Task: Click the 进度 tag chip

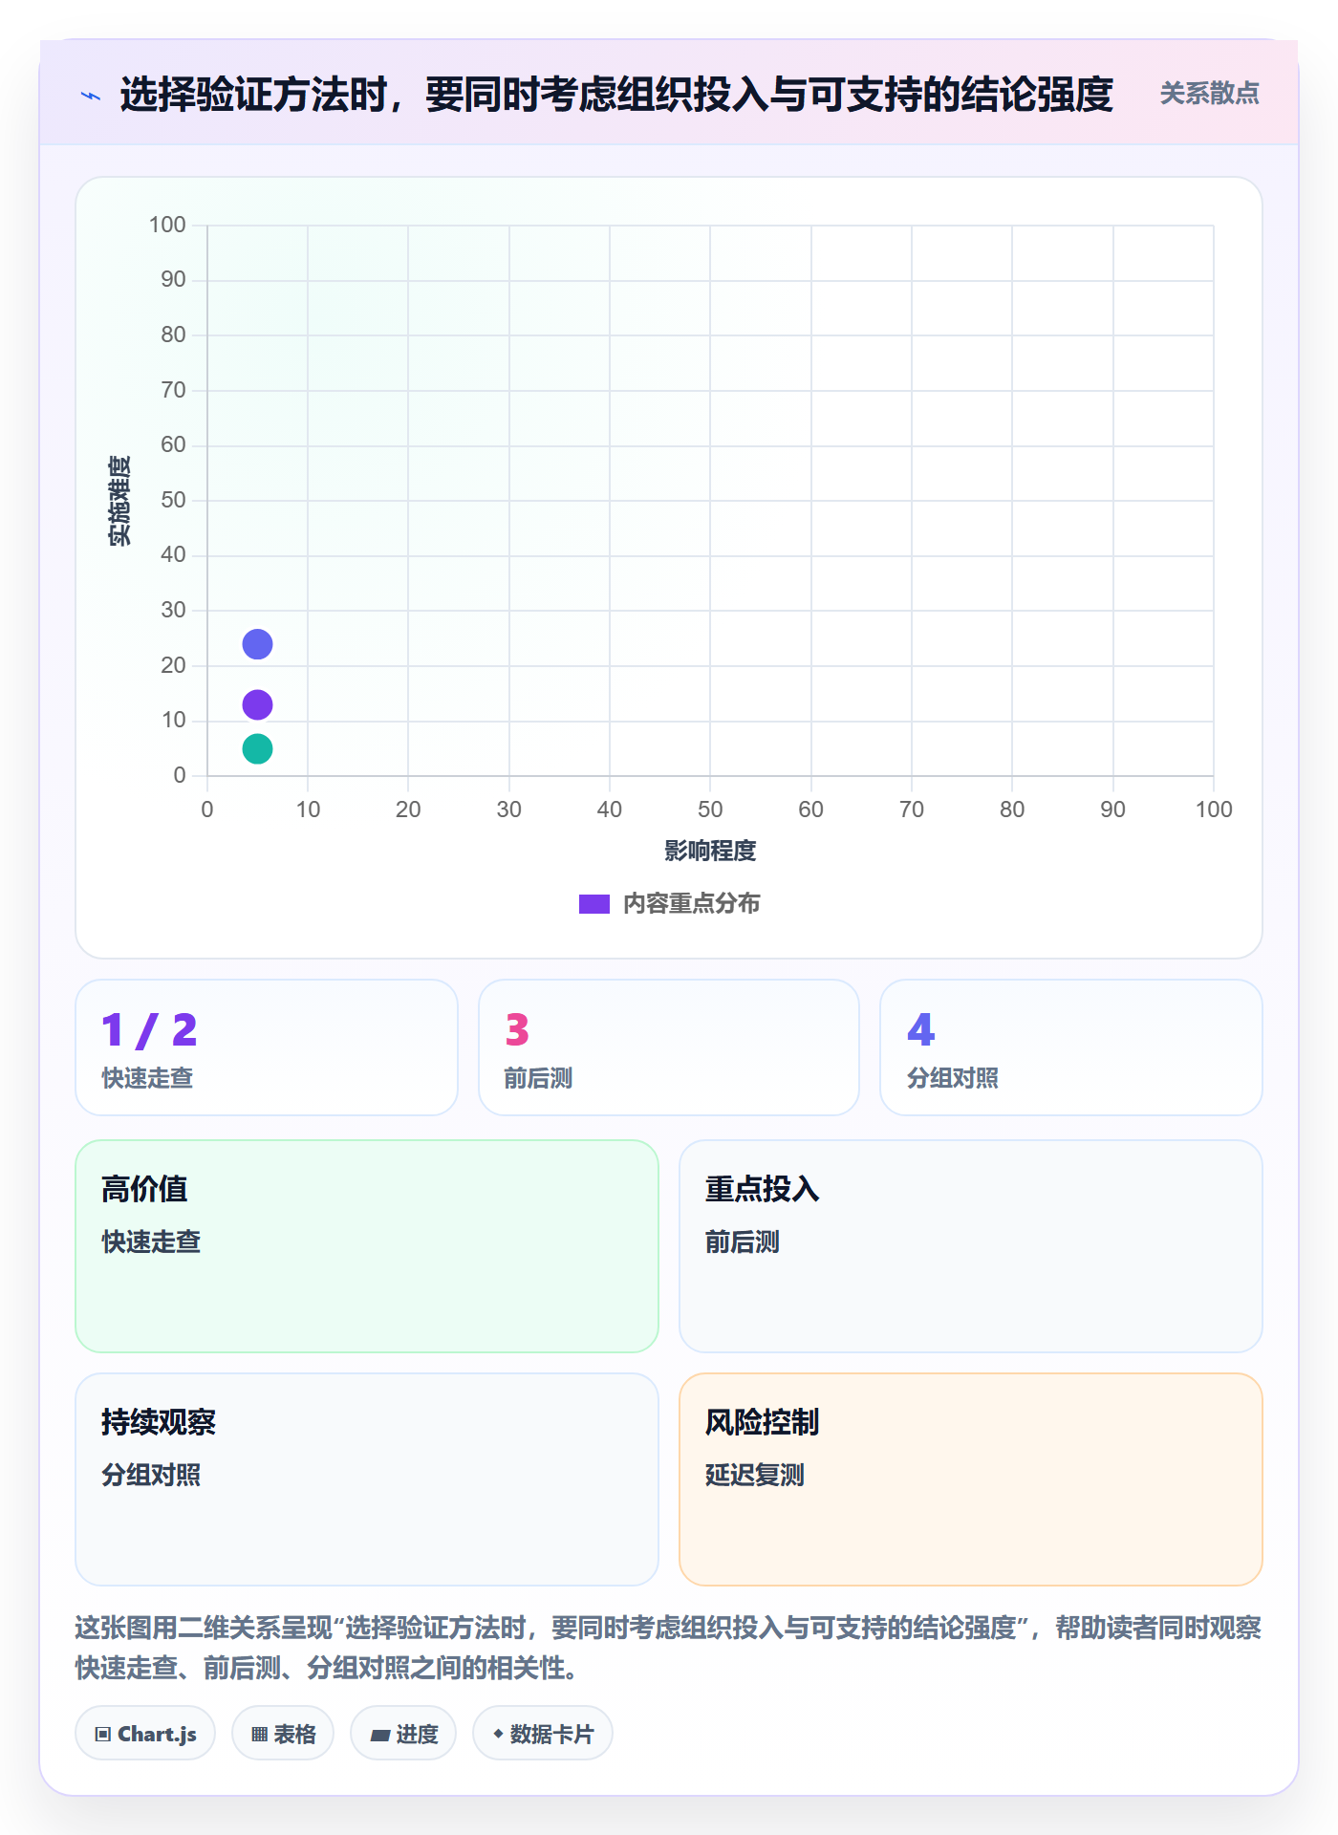Action: pos(403,1734)
